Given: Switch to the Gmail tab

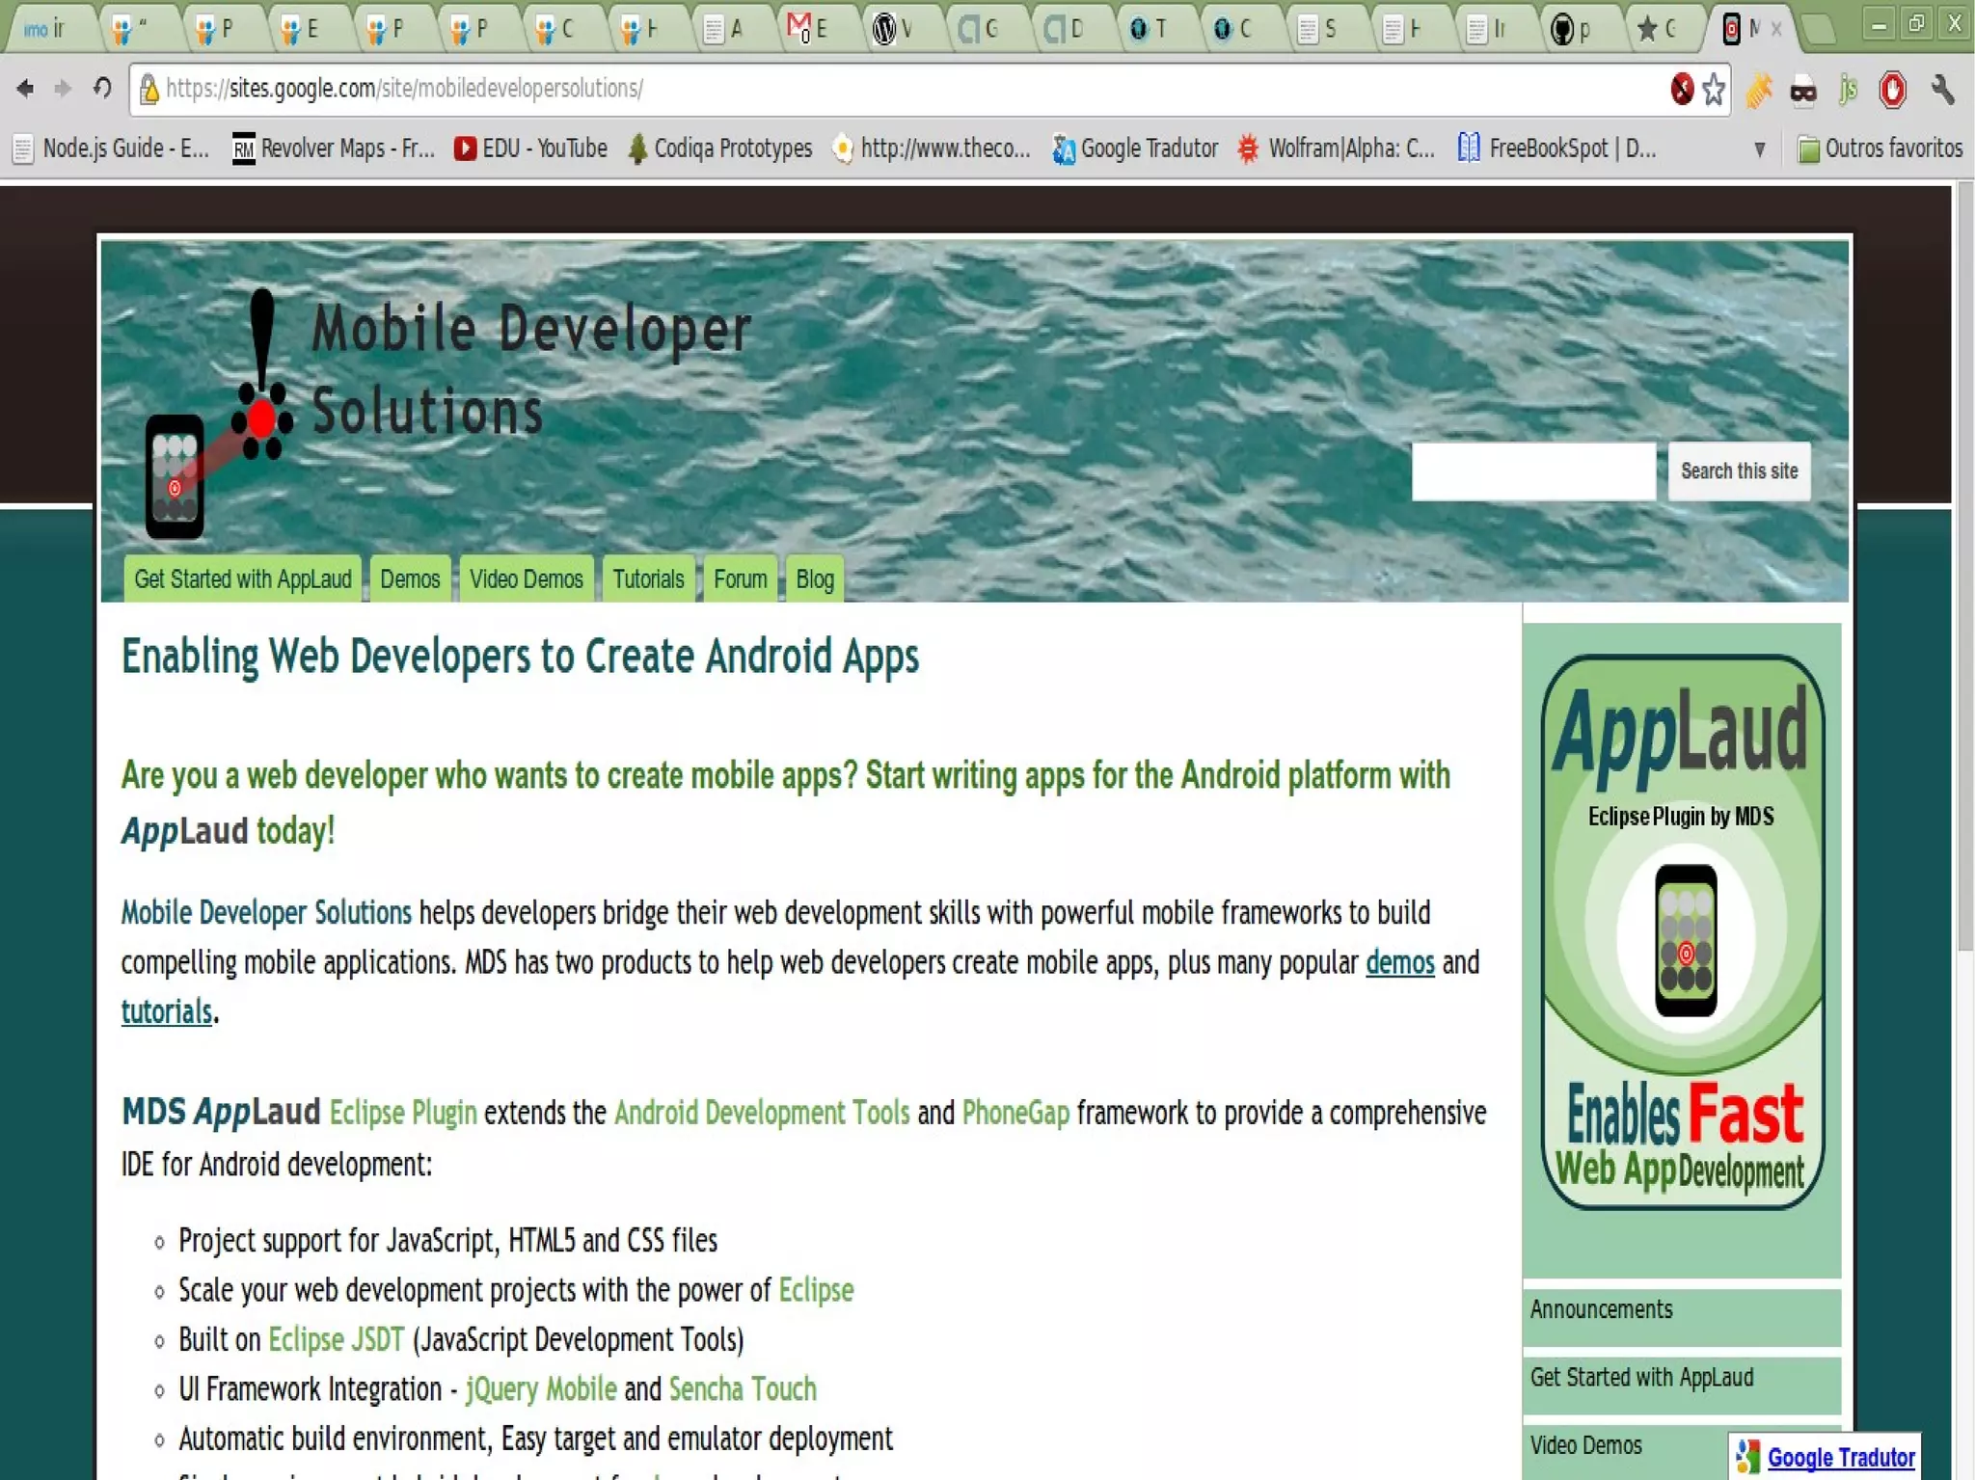Looking at the screenshot, I should pos(808,29).
